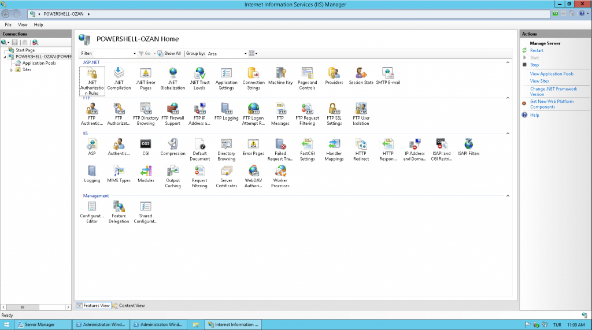Open Request Filtering under IIS section
Screen dimensions: 592x330
pyautogui.click(x=199, y=177)
